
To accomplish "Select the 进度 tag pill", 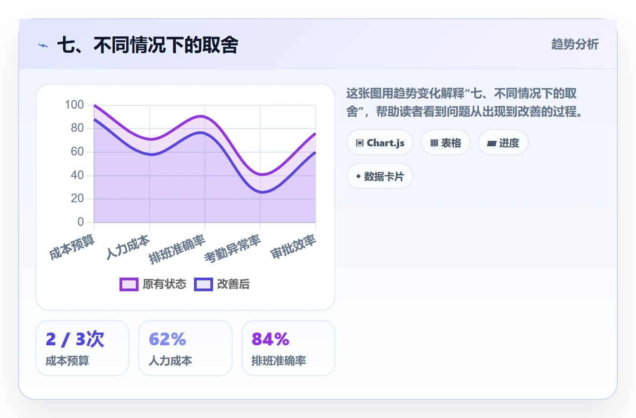I will (x=503, y=143).
